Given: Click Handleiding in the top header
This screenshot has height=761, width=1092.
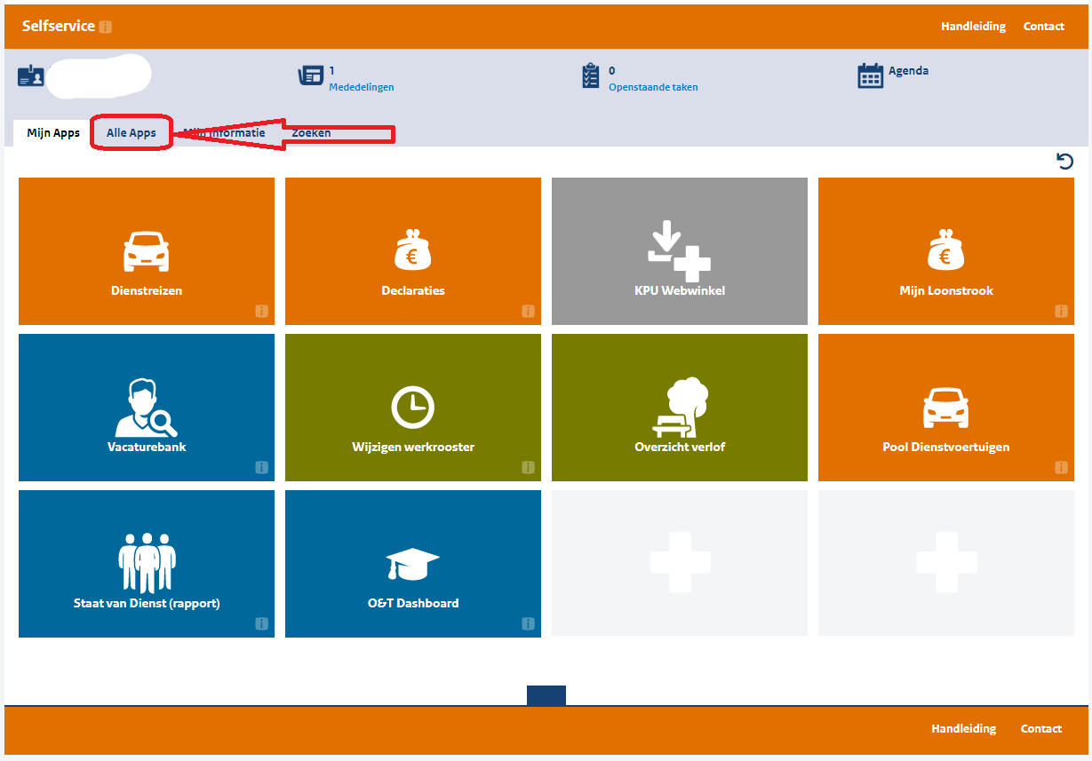Looking at the screenshot, I should [973, 27].
